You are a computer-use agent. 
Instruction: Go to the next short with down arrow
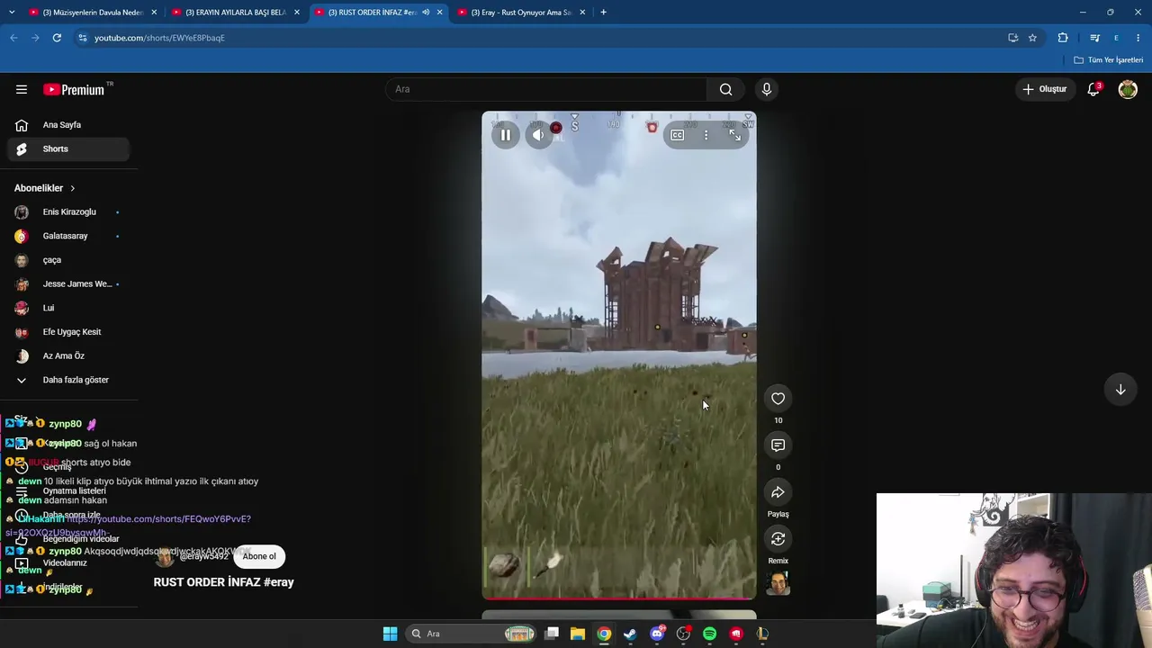point(1120,390)
